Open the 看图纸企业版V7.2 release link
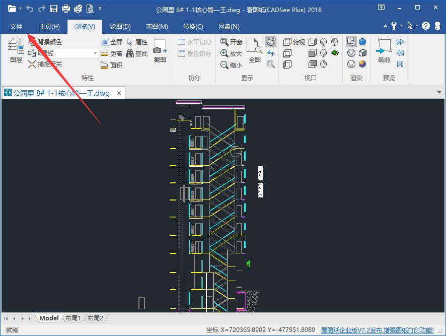 (x=377, y=330)
